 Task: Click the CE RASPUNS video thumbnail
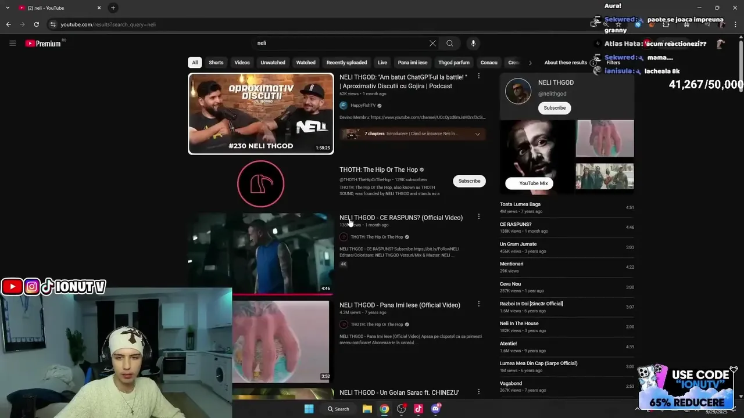point(261,253)
